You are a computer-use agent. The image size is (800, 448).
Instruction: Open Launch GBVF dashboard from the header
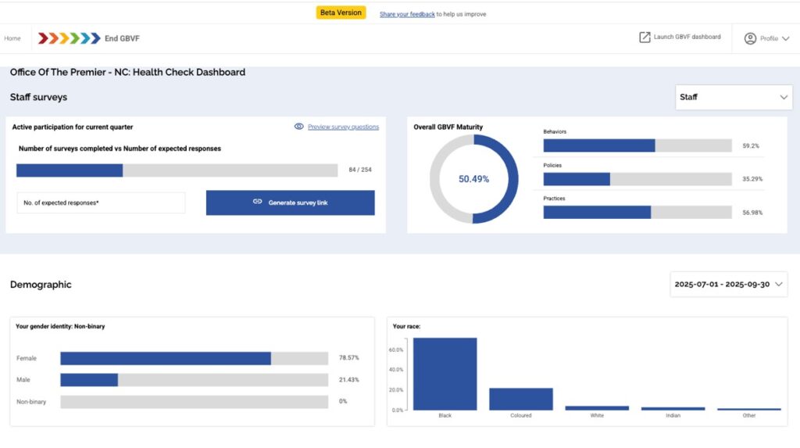(687, 38)
